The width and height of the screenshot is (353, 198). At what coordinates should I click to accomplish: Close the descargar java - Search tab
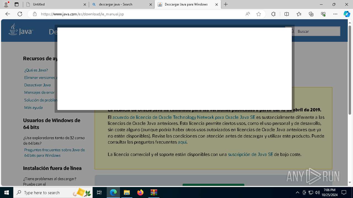point(151,4)
